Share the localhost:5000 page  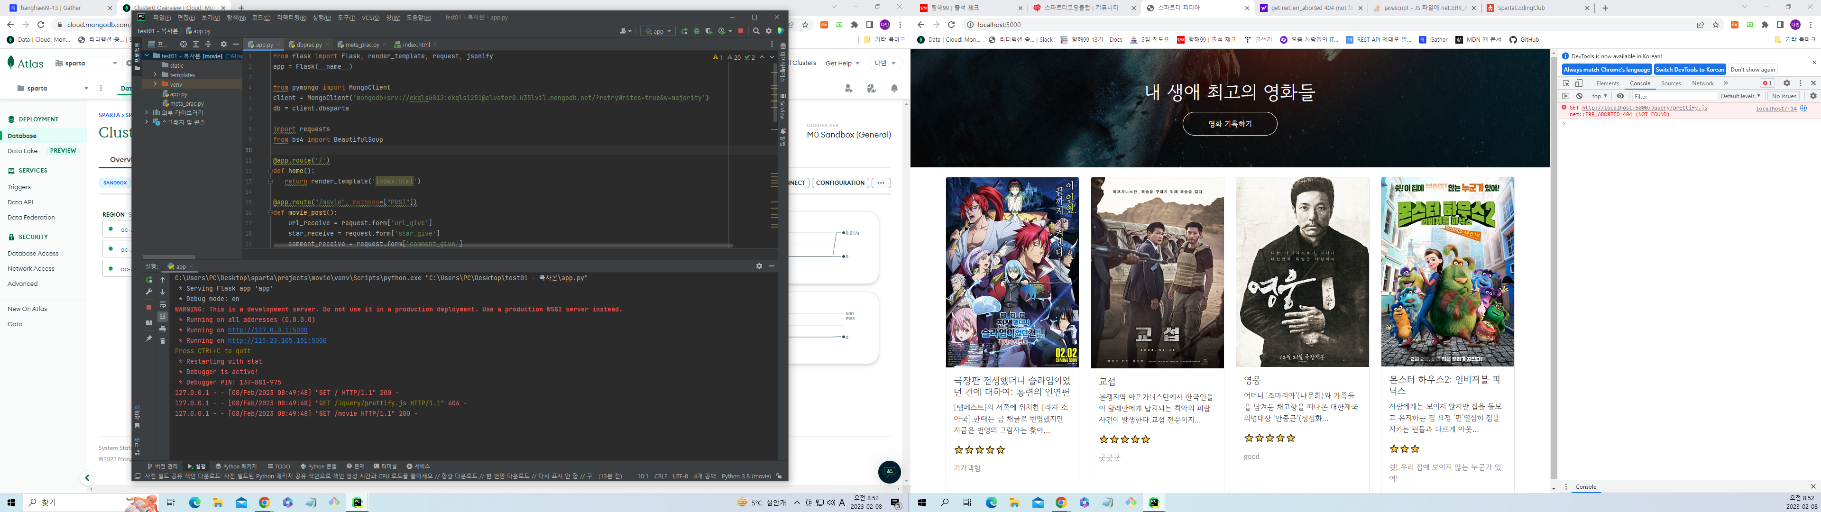click(x=1700, y=25)
